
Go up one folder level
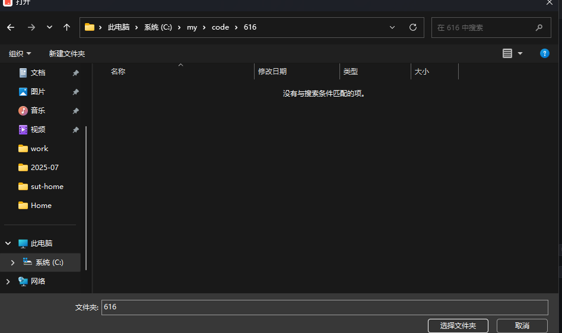click(x=66, y=27)
